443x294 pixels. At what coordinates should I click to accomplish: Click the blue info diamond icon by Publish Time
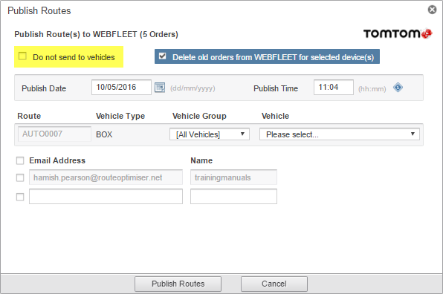[x=398, y=88]
